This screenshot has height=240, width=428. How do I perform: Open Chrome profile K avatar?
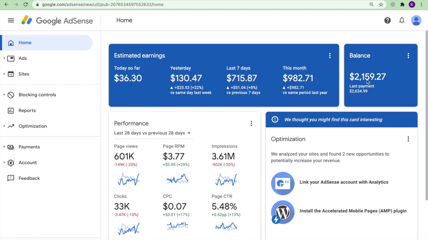(412, 4)
